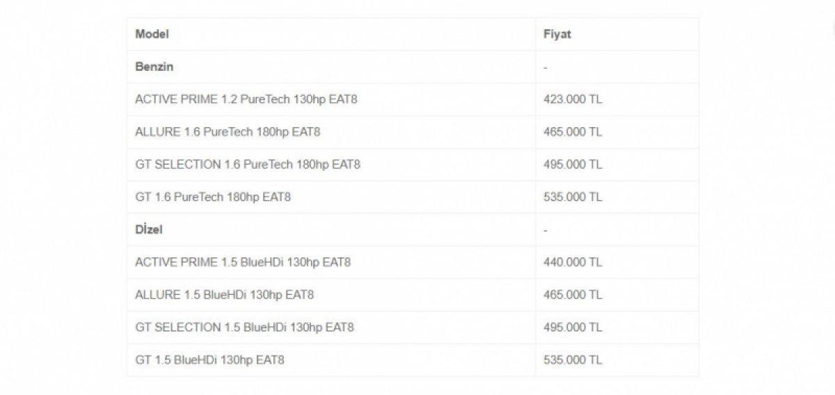This screenshot has height=395, width=835.
Task: Click GT 1.5 BlueHDi 130hp EAT8 text
Action: coord(209,360)
